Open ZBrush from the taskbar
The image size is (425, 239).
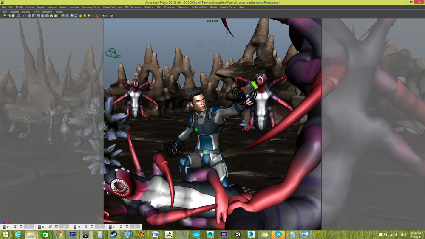pyautogui.click(x=169, y=234)
